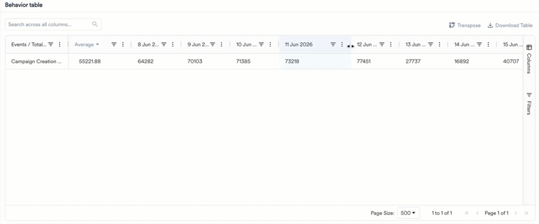
Task: Go to the previous page arrow
Action: [477, 213]
